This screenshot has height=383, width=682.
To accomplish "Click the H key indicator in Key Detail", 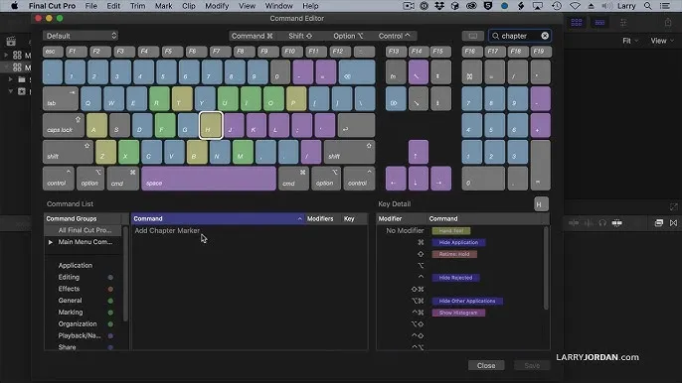I will click(541, 204).
